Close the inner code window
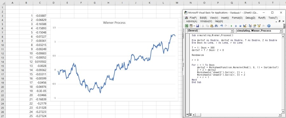The width and height of the screenshot is (286, 118). pyautogui.click(x=283, y=21)
